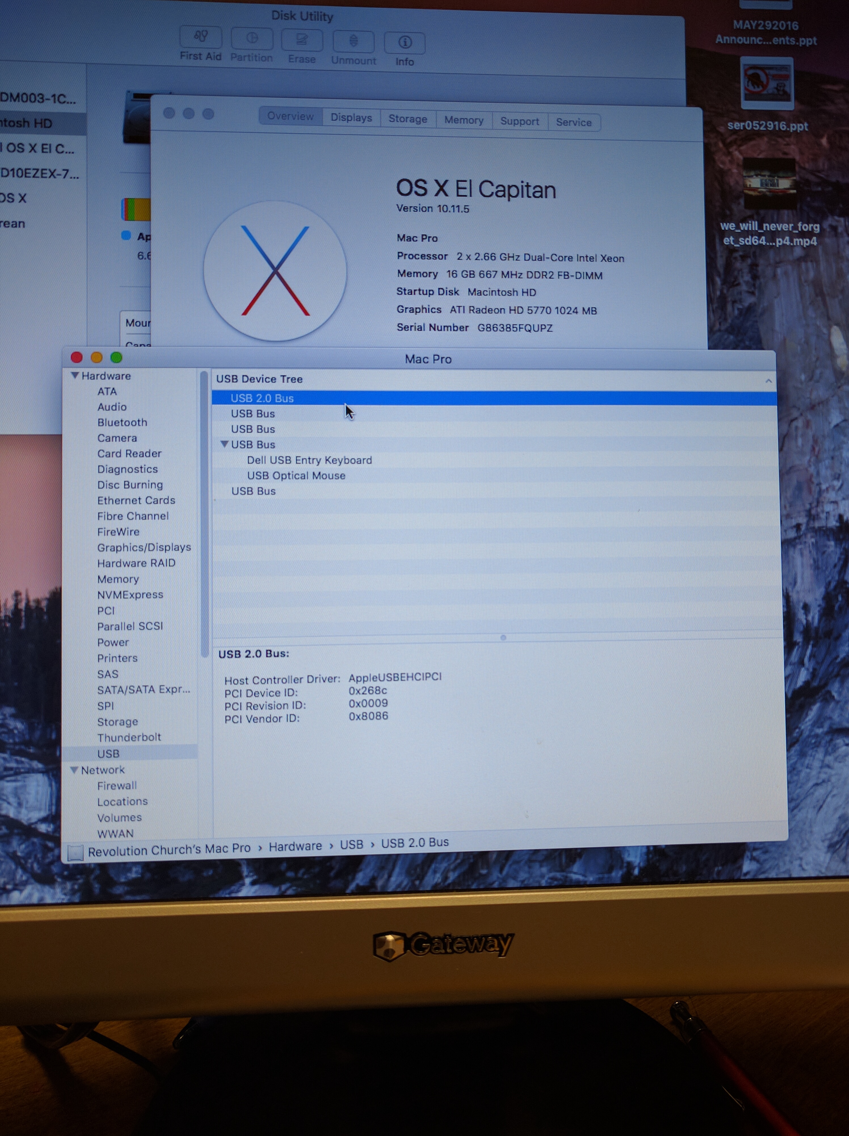
Task: Select Volumes under Network
Action: [119, 818]
